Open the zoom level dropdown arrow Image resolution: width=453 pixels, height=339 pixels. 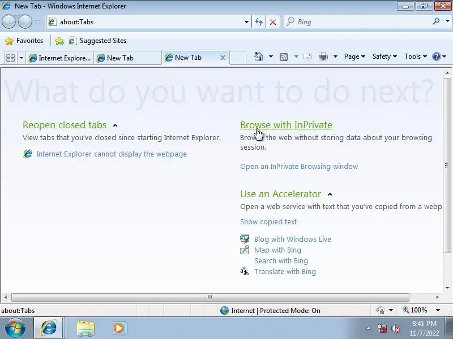pos(438,310)
